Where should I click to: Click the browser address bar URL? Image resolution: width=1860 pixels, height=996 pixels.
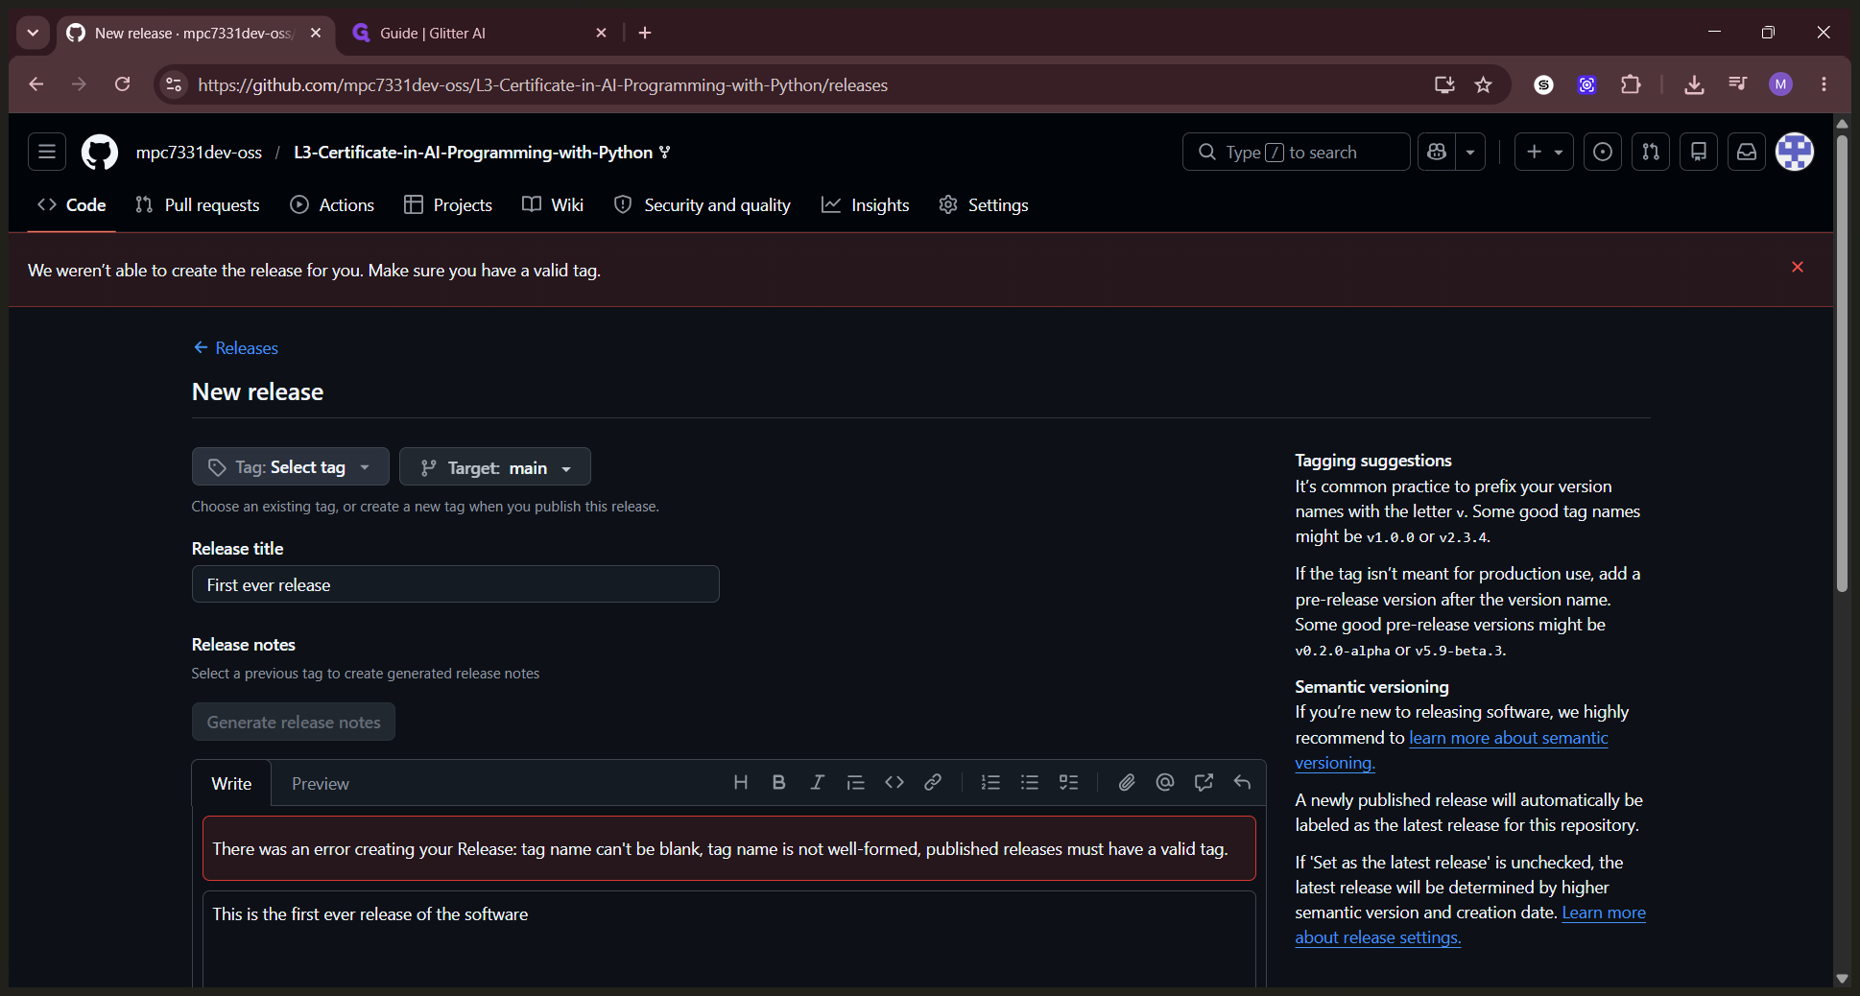[x=542, y=84]
